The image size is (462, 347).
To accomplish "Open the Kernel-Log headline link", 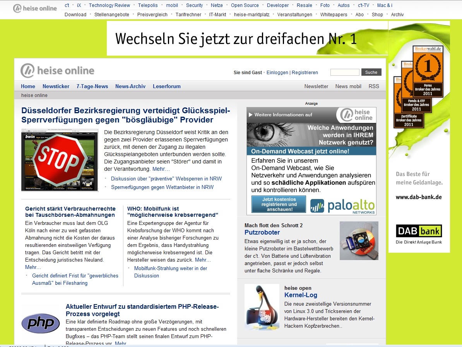I will coord(301,295).
